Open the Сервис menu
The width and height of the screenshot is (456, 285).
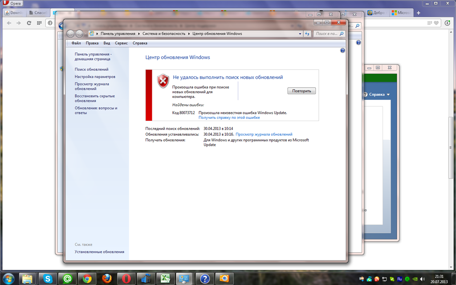coord(121,43)
